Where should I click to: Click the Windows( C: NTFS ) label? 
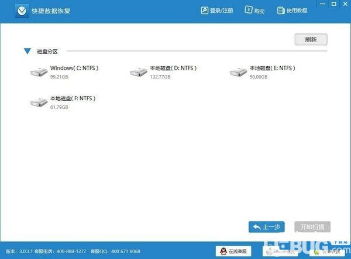coord(74,68)
